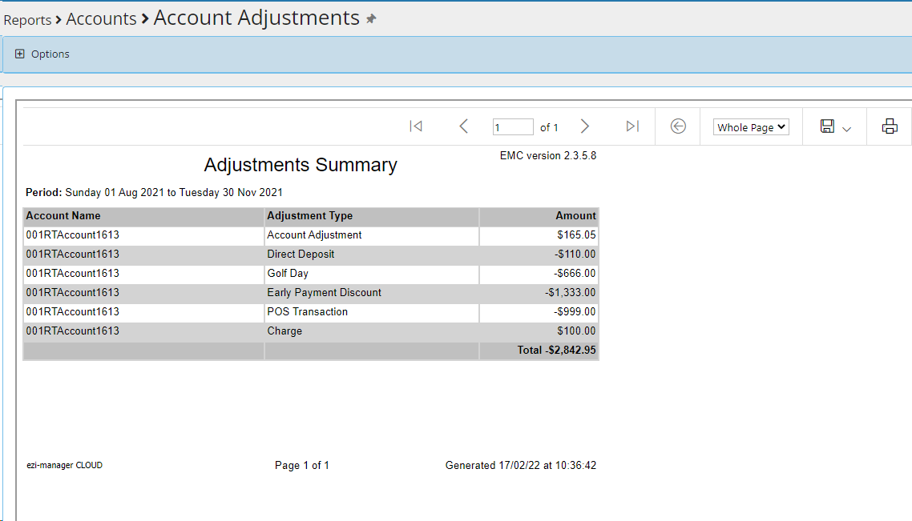Image resolution: width=912 pixels, height=521 pixels.
Task: Go to the previous report page
Action: coord(463,126)
